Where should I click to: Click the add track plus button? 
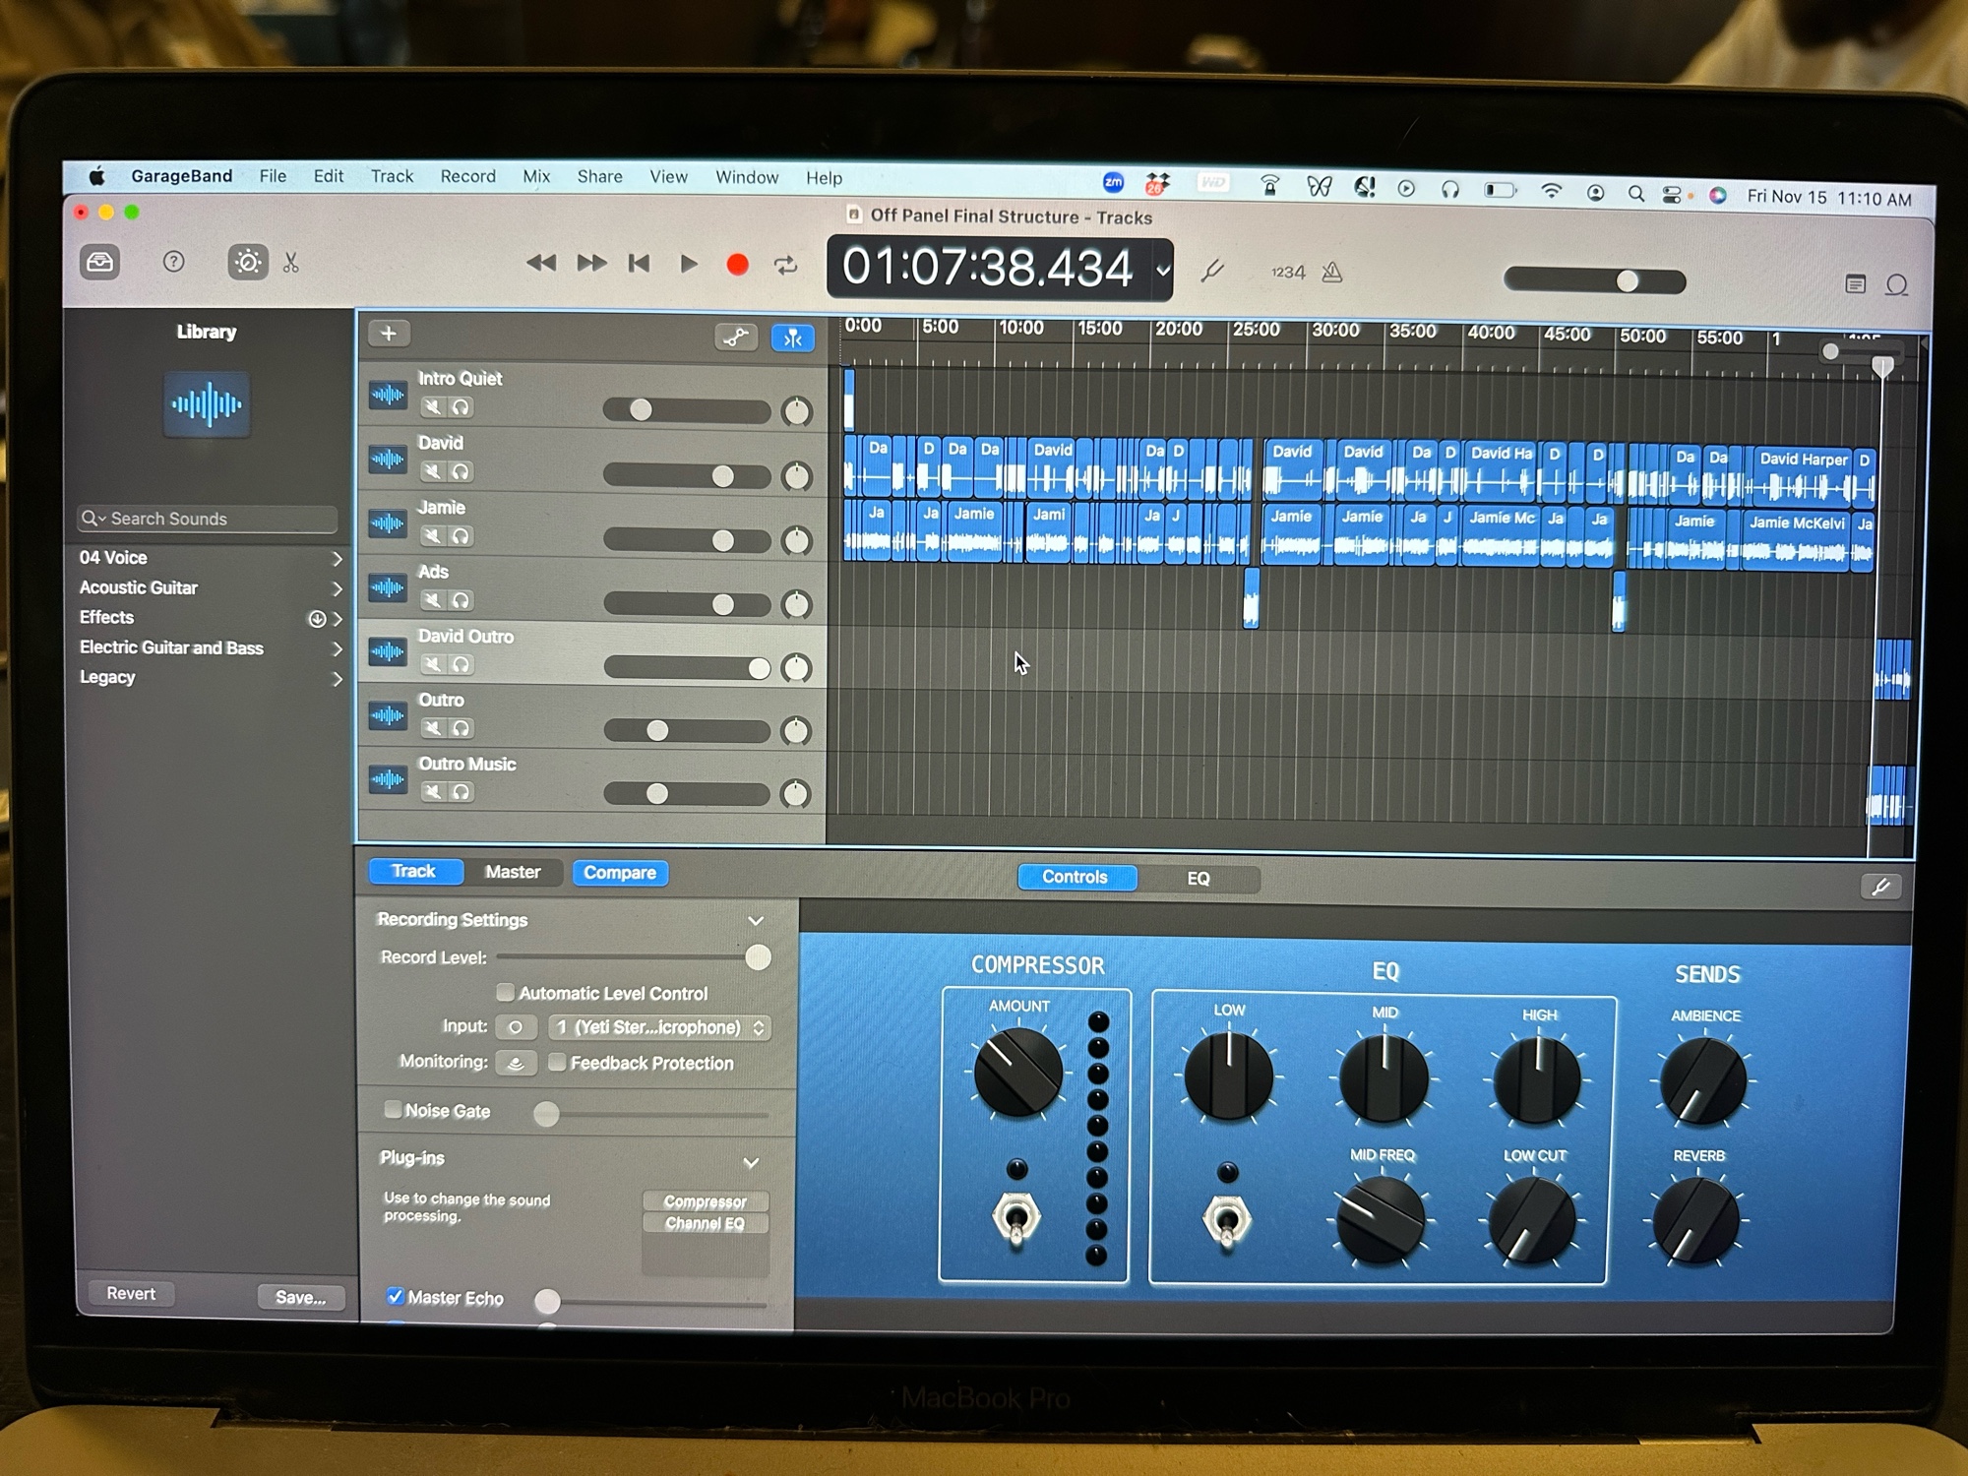(x=389, y=334)
